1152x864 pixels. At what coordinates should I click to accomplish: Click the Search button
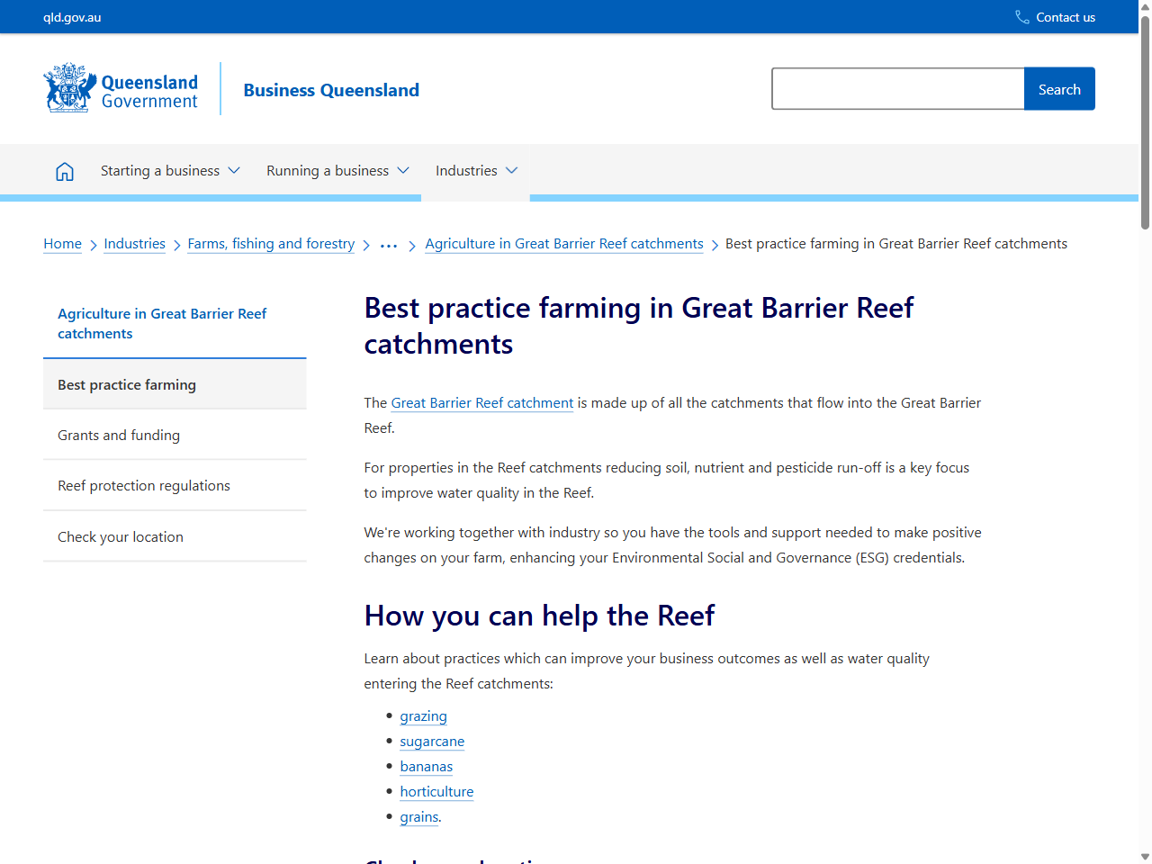pos(1059,88)
